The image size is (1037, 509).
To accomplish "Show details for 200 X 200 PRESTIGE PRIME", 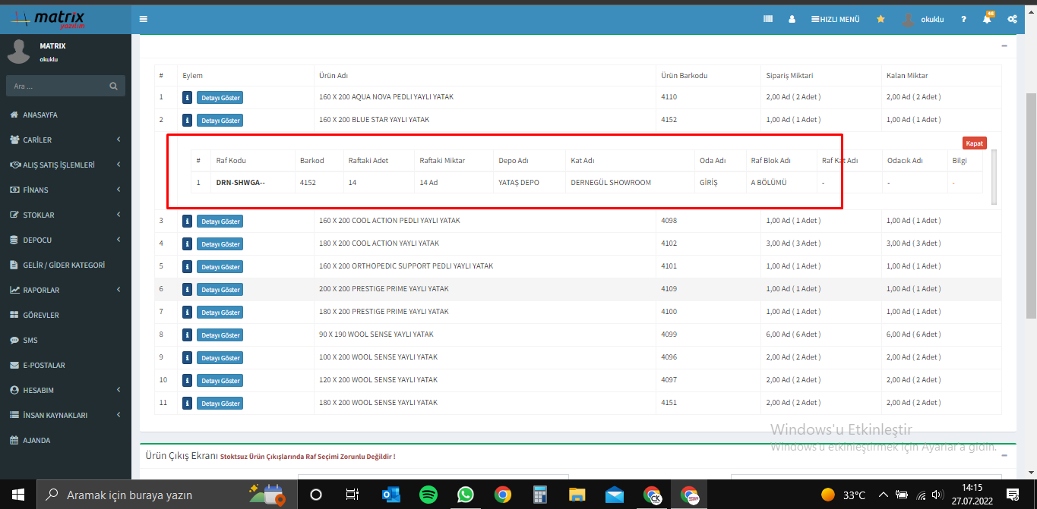I will pyautogui.click(x=220, y=289).
